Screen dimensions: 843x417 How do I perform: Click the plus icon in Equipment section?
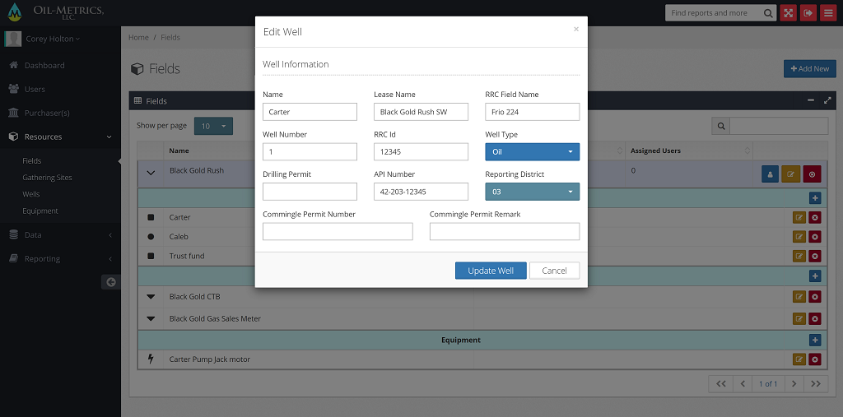pyautogui.click(x=815, y=340)
